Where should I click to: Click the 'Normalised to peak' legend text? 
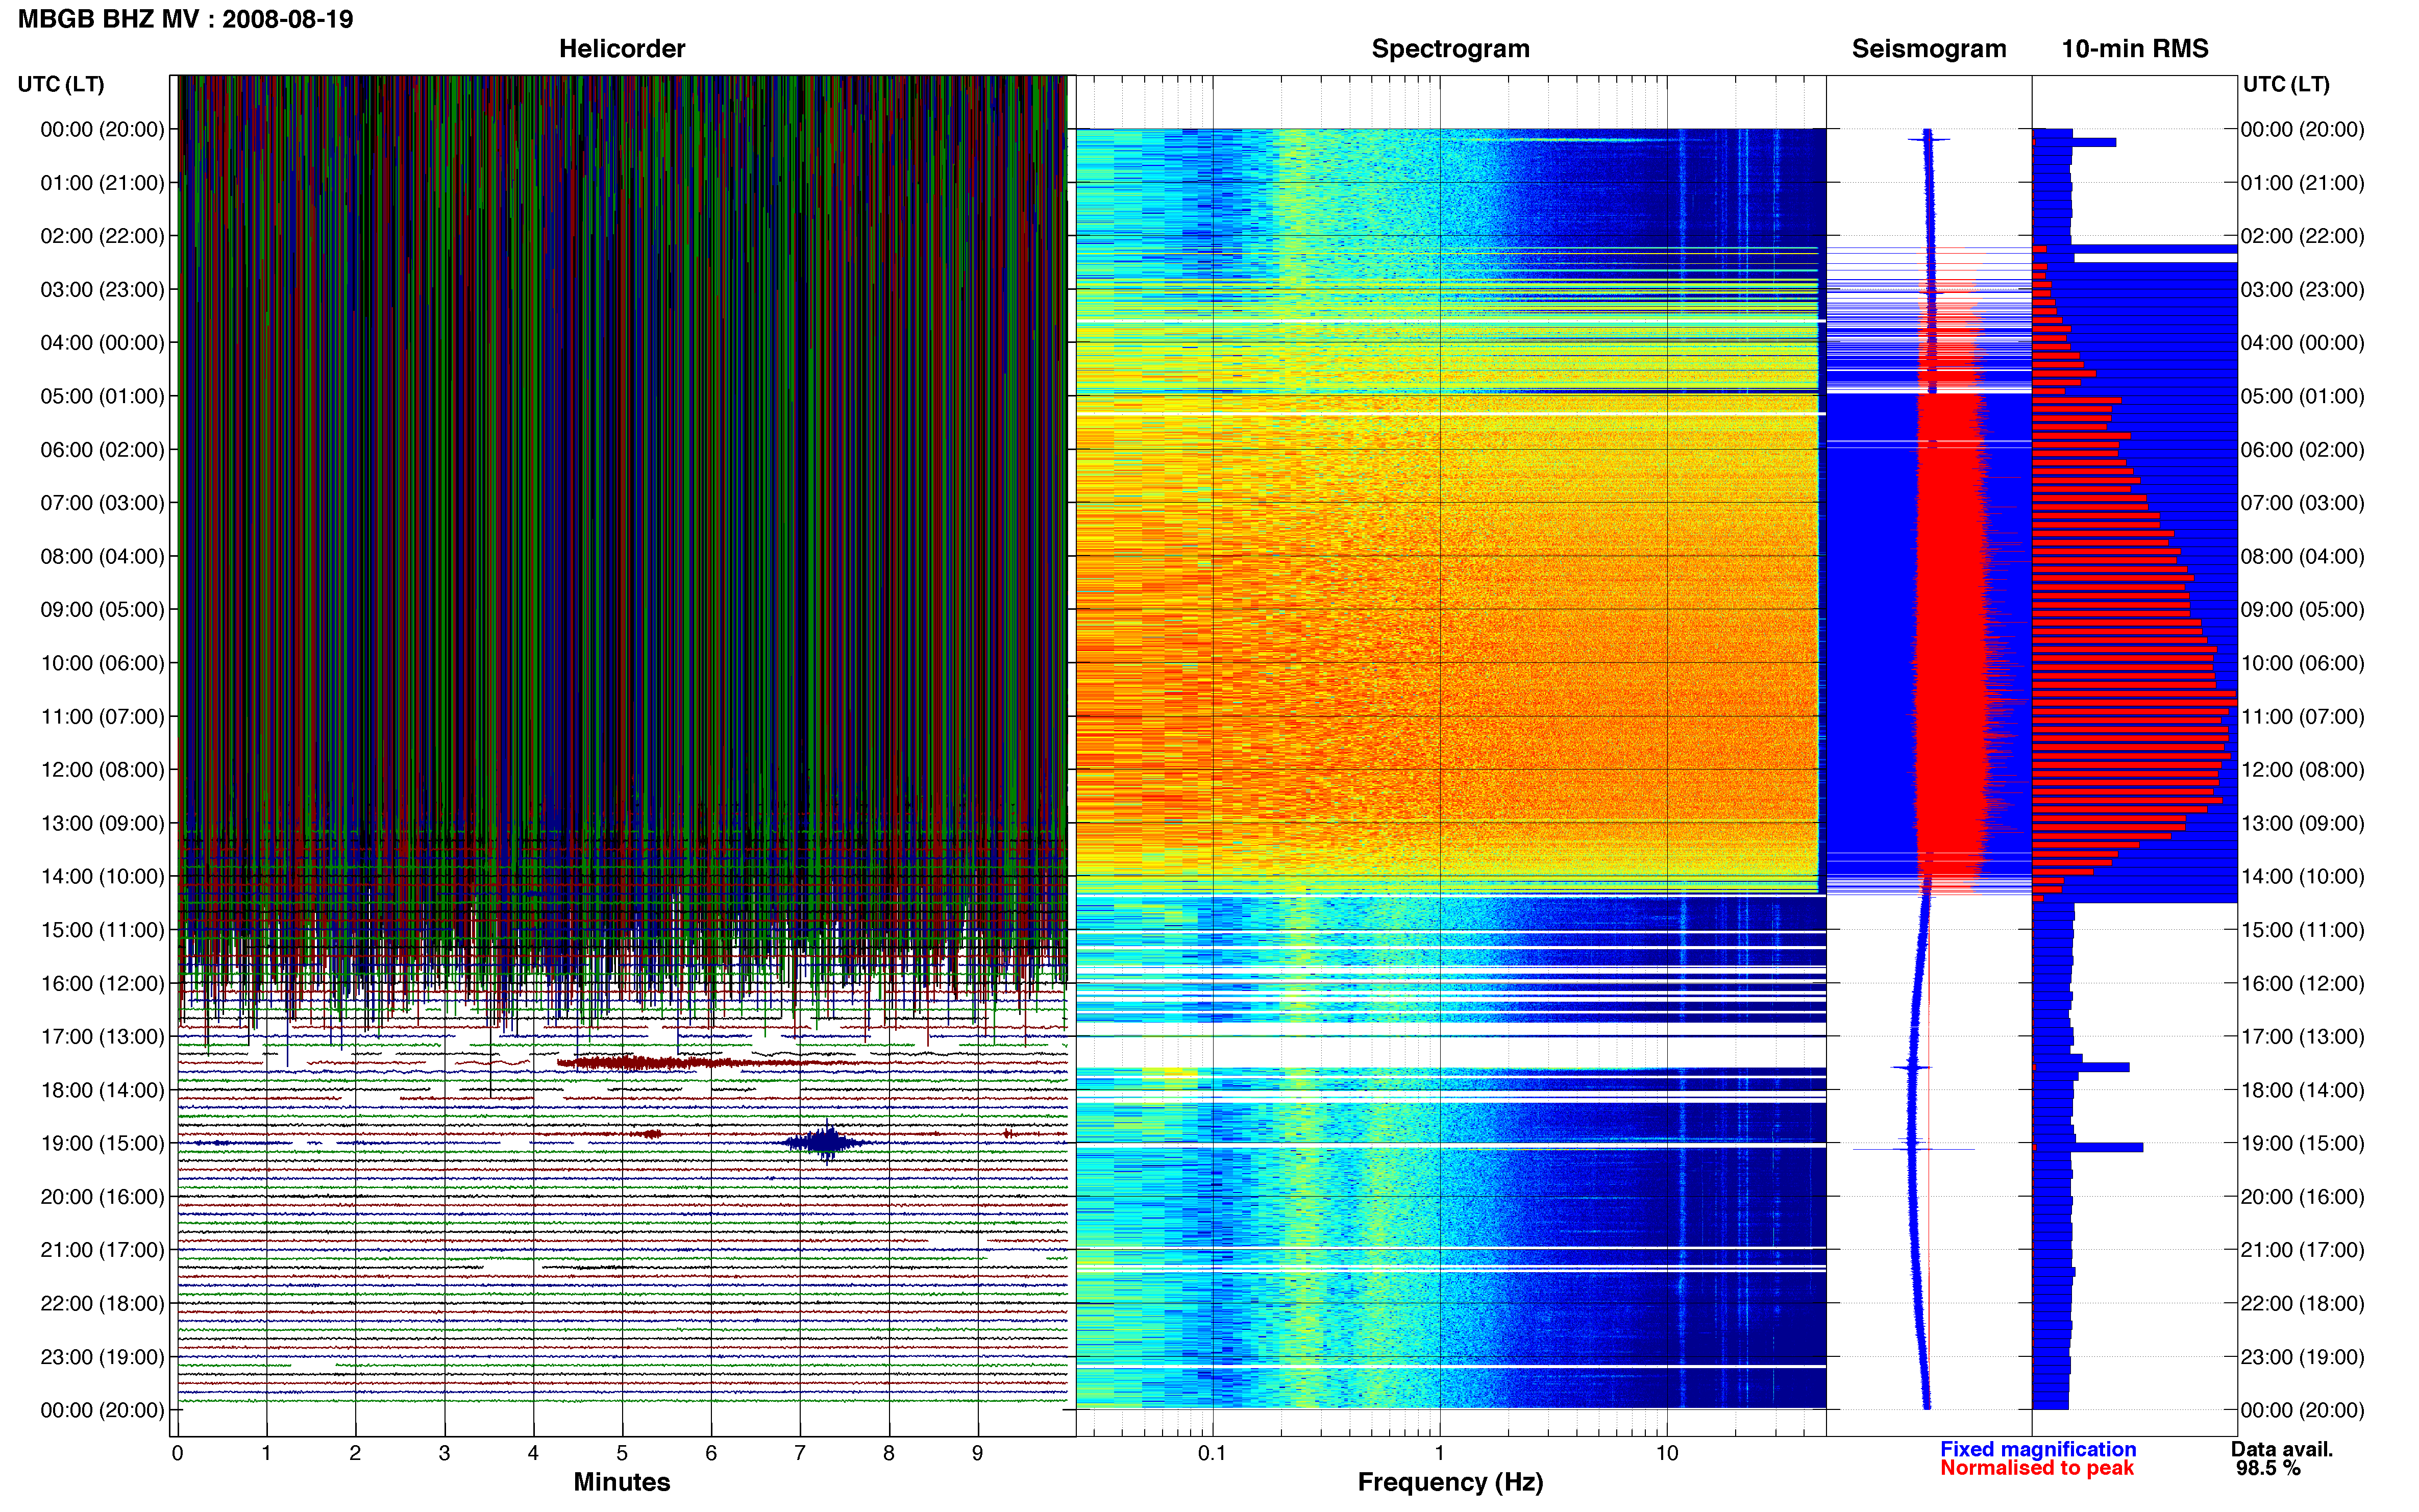pyautogui.click(x=2036, y=1468)
